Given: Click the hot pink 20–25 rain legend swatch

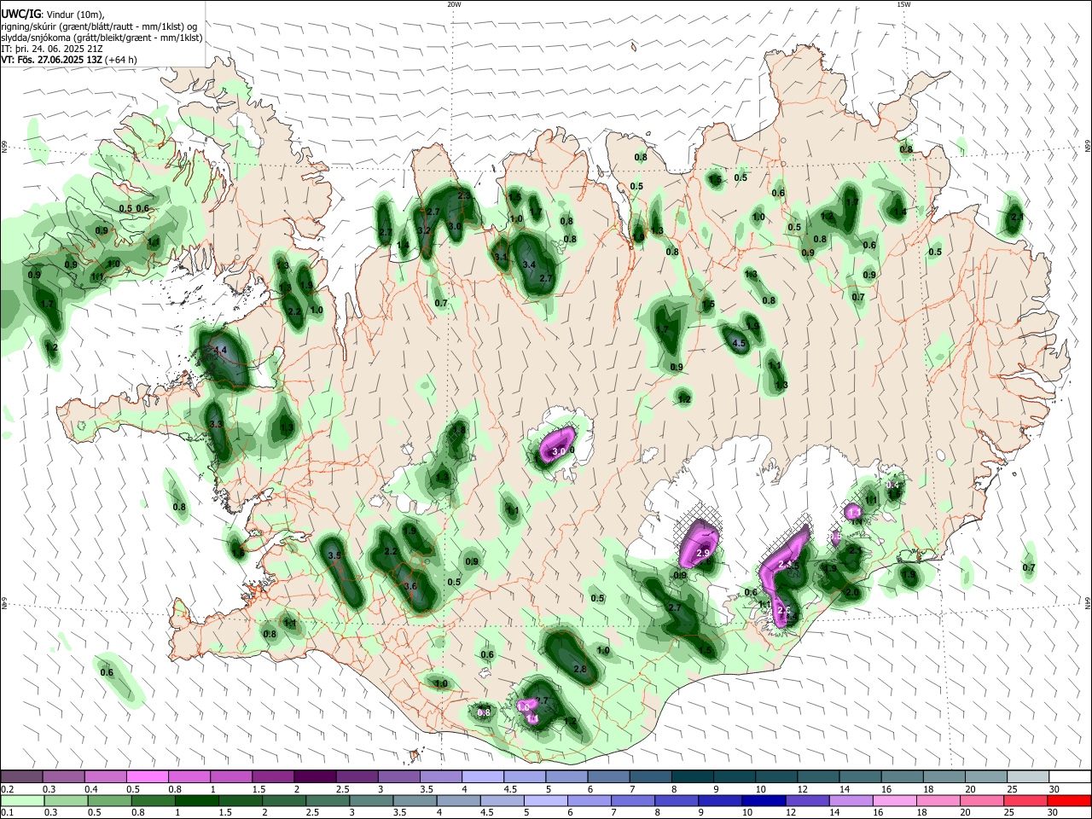Looking at the screenshot, I should [982, 800].
